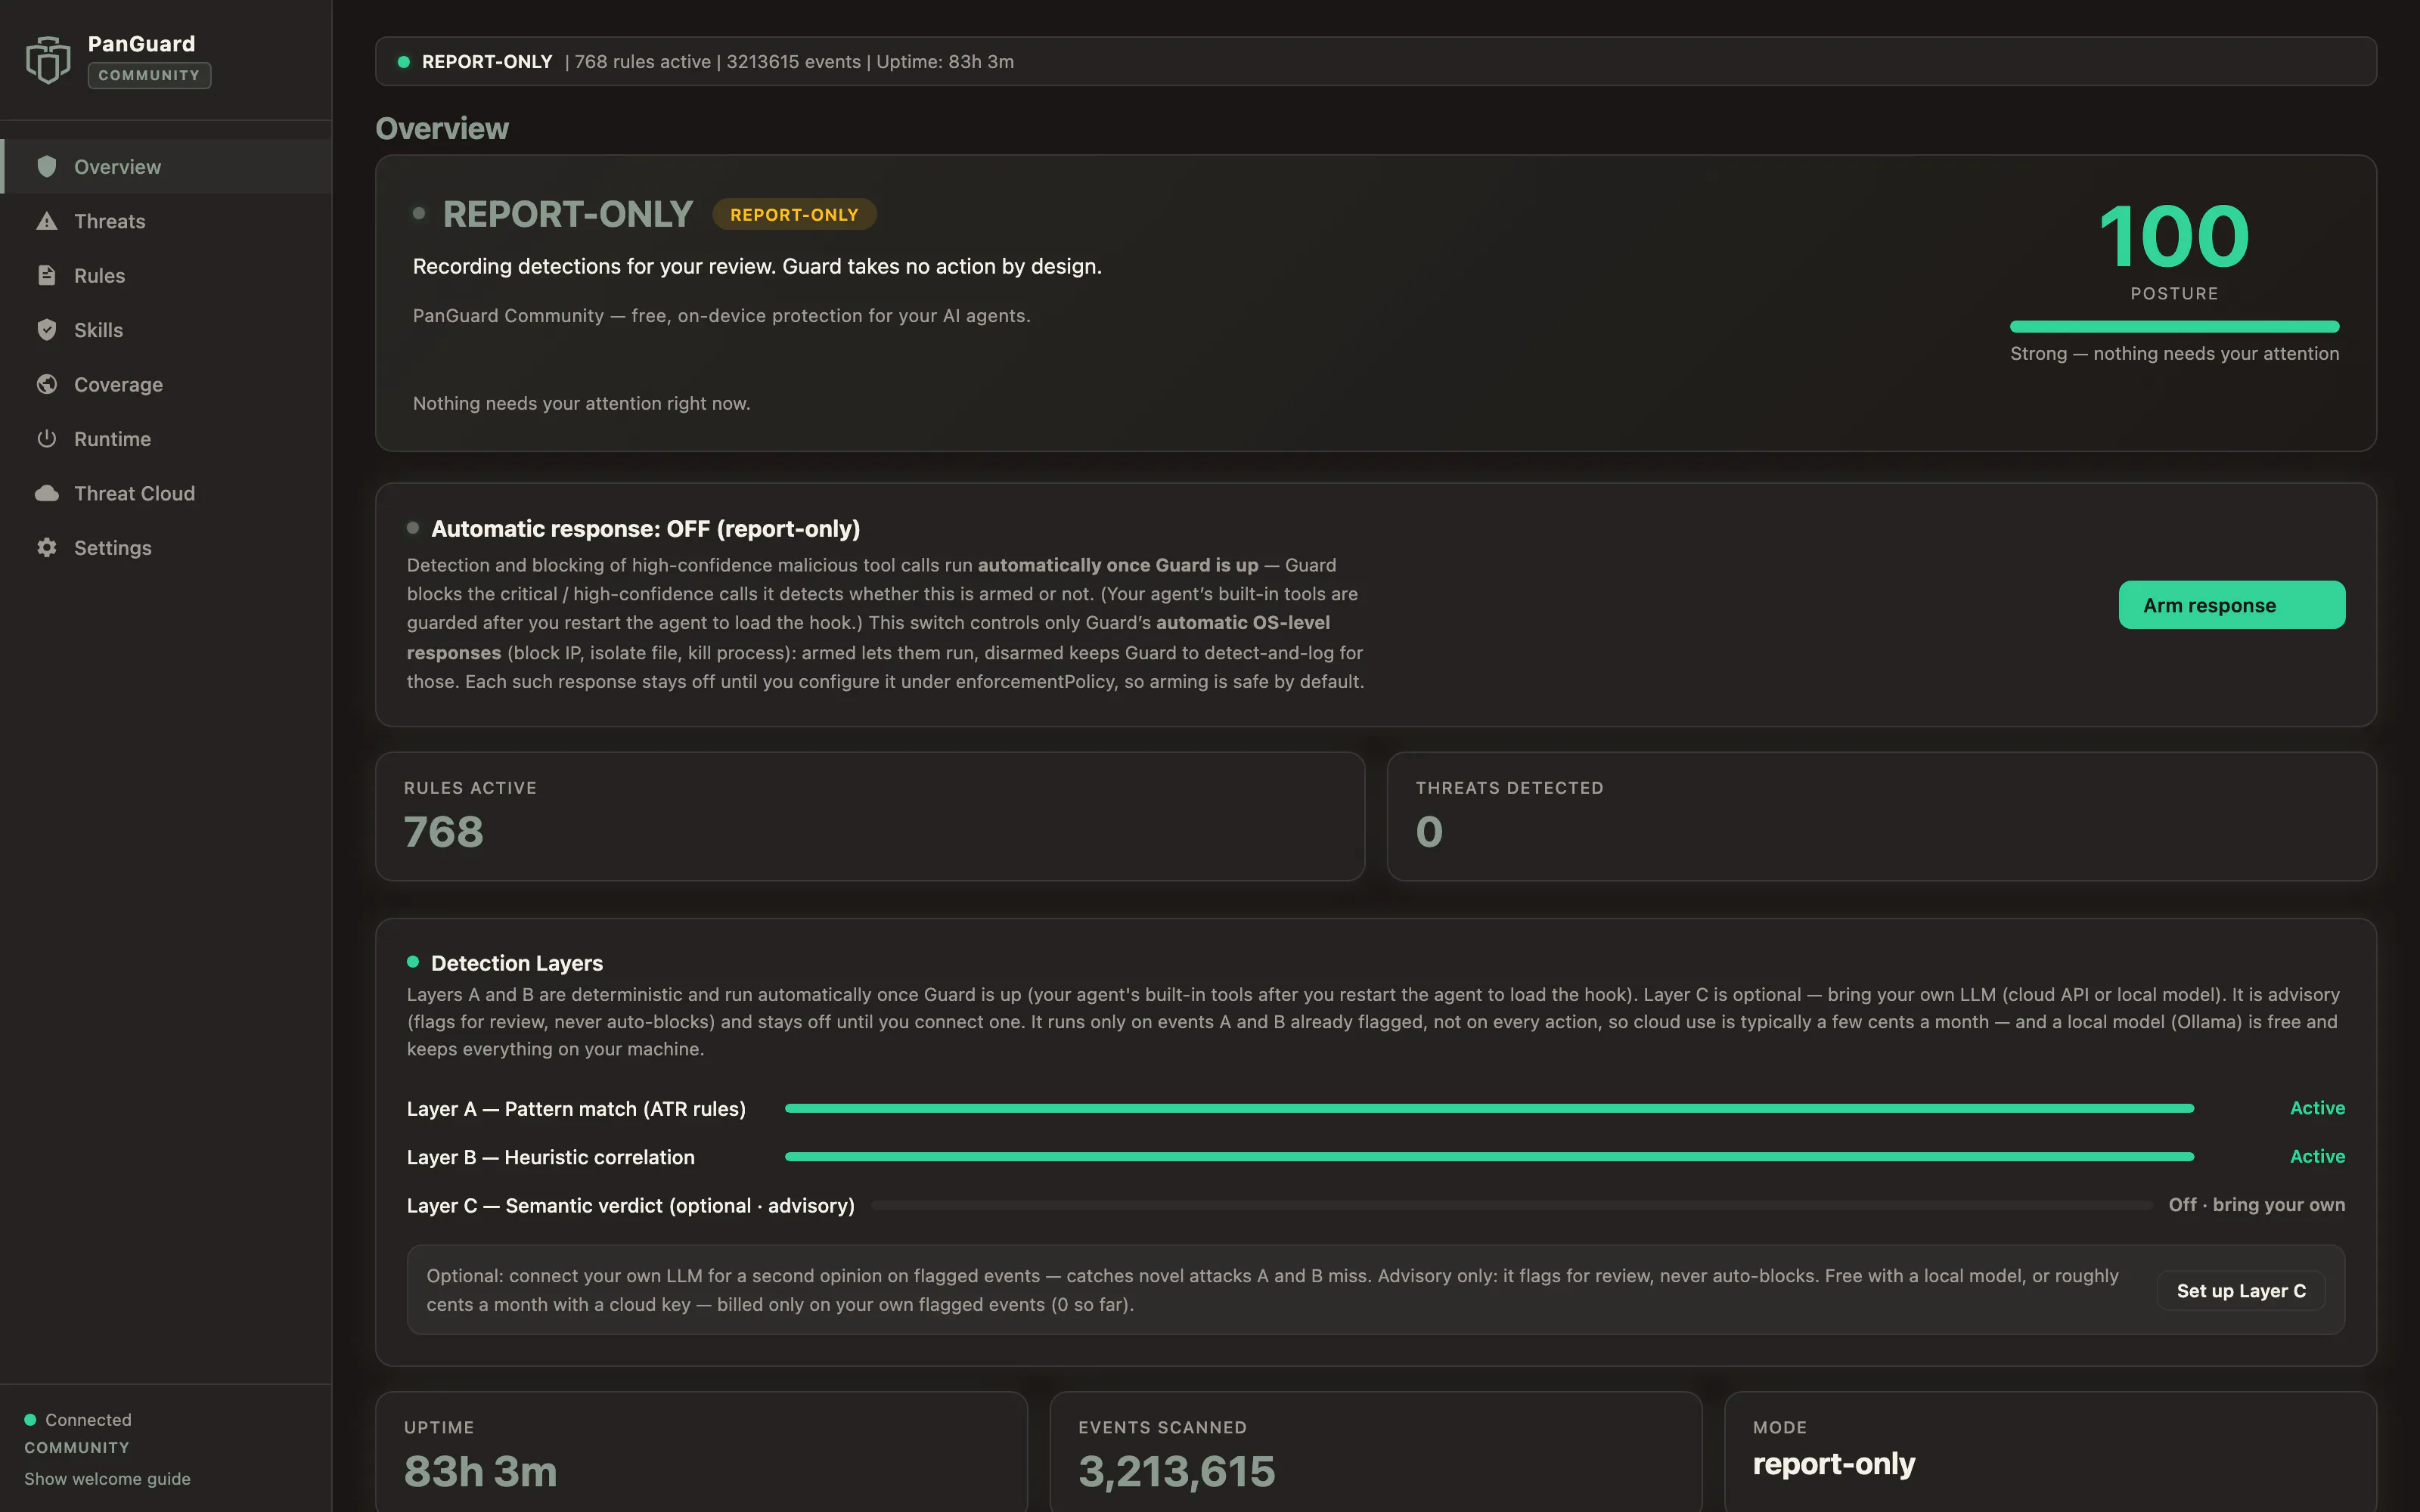Click the PanGuard shield logo
The width and height of the screenshot is (2420, 1512).
coord(48,60)
